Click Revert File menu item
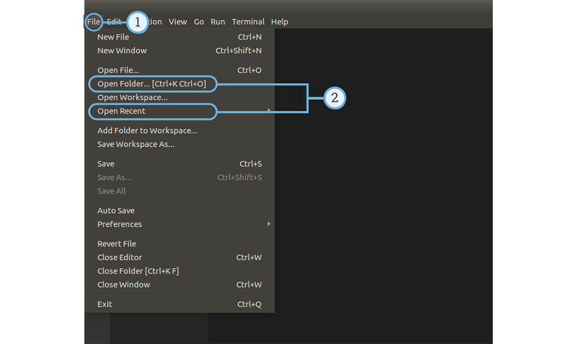577x344 pixels. (117, 244)
